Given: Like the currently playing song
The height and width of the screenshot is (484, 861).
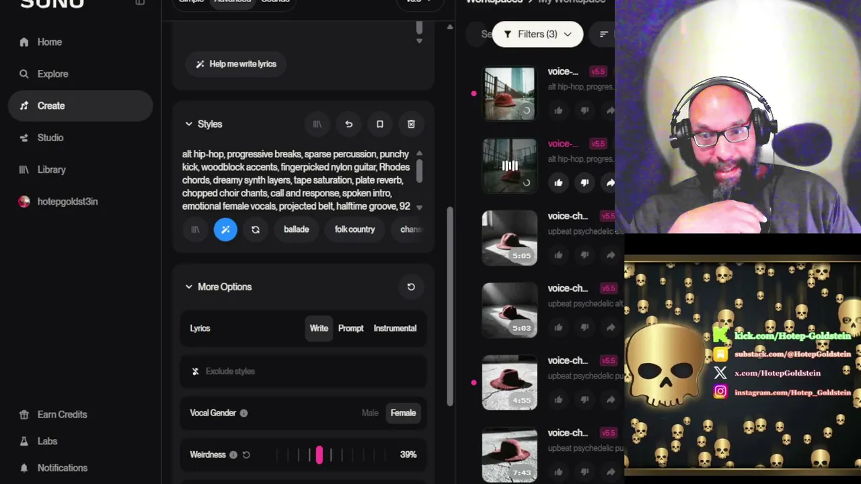Looking at the screenshot, I should click(558, 182).
